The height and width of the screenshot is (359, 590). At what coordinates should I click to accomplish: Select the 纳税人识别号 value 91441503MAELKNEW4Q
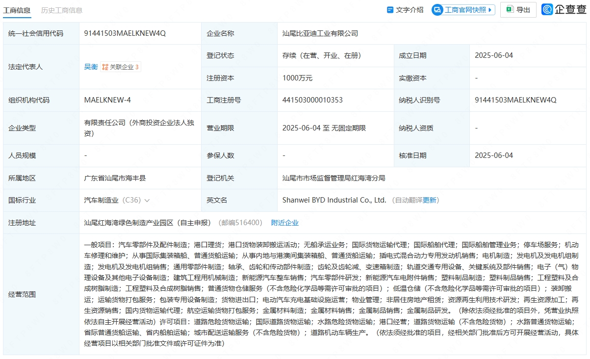pos(515,100)
